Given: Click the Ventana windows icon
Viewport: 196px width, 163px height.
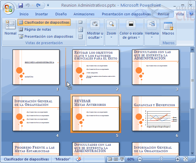Looking at the screenshot, I should [152, 24].
